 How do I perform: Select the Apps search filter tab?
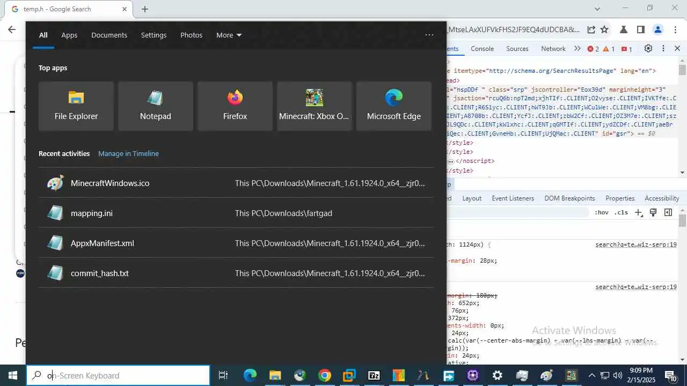(69, 35)
